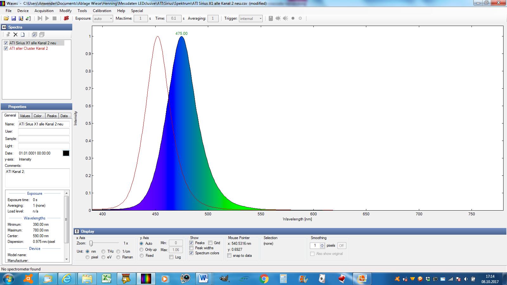Switch to the Peaks tab
This screenshot has width=507, height=285.
(x=52, y=116)
